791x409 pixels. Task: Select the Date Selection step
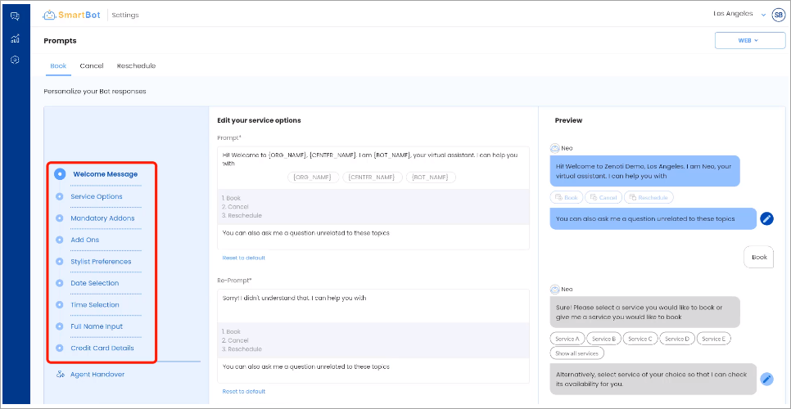coord(95,283)
